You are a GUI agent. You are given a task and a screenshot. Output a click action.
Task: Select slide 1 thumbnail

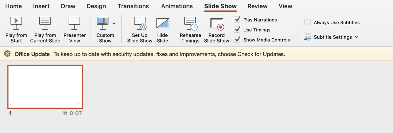click(x=45, y=87)
